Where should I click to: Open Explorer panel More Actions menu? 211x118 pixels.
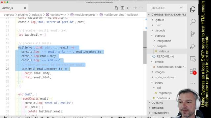point(182,8)
